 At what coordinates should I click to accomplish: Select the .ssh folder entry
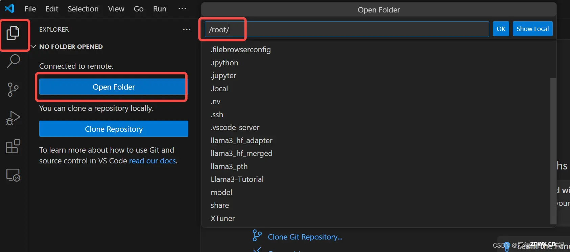coord(376,115)
